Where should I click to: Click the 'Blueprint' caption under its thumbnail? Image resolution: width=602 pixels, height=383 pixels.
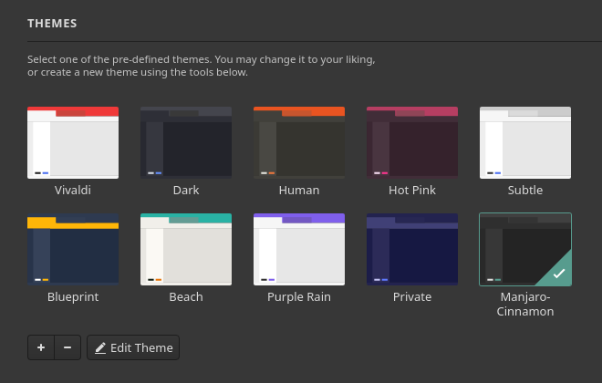[x=73, y=296]
